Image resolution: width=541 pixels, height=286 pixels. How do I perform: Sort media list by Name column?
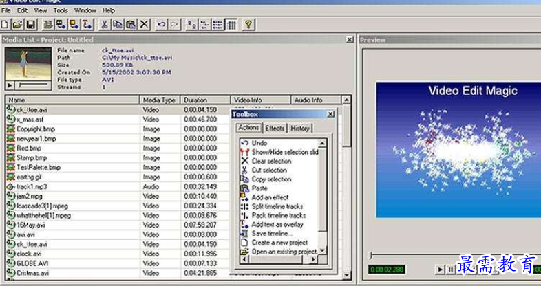(72, 100)
